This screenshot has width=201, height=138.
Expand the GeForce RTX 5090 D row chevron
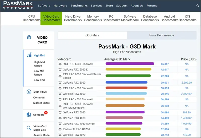[60, 70]
